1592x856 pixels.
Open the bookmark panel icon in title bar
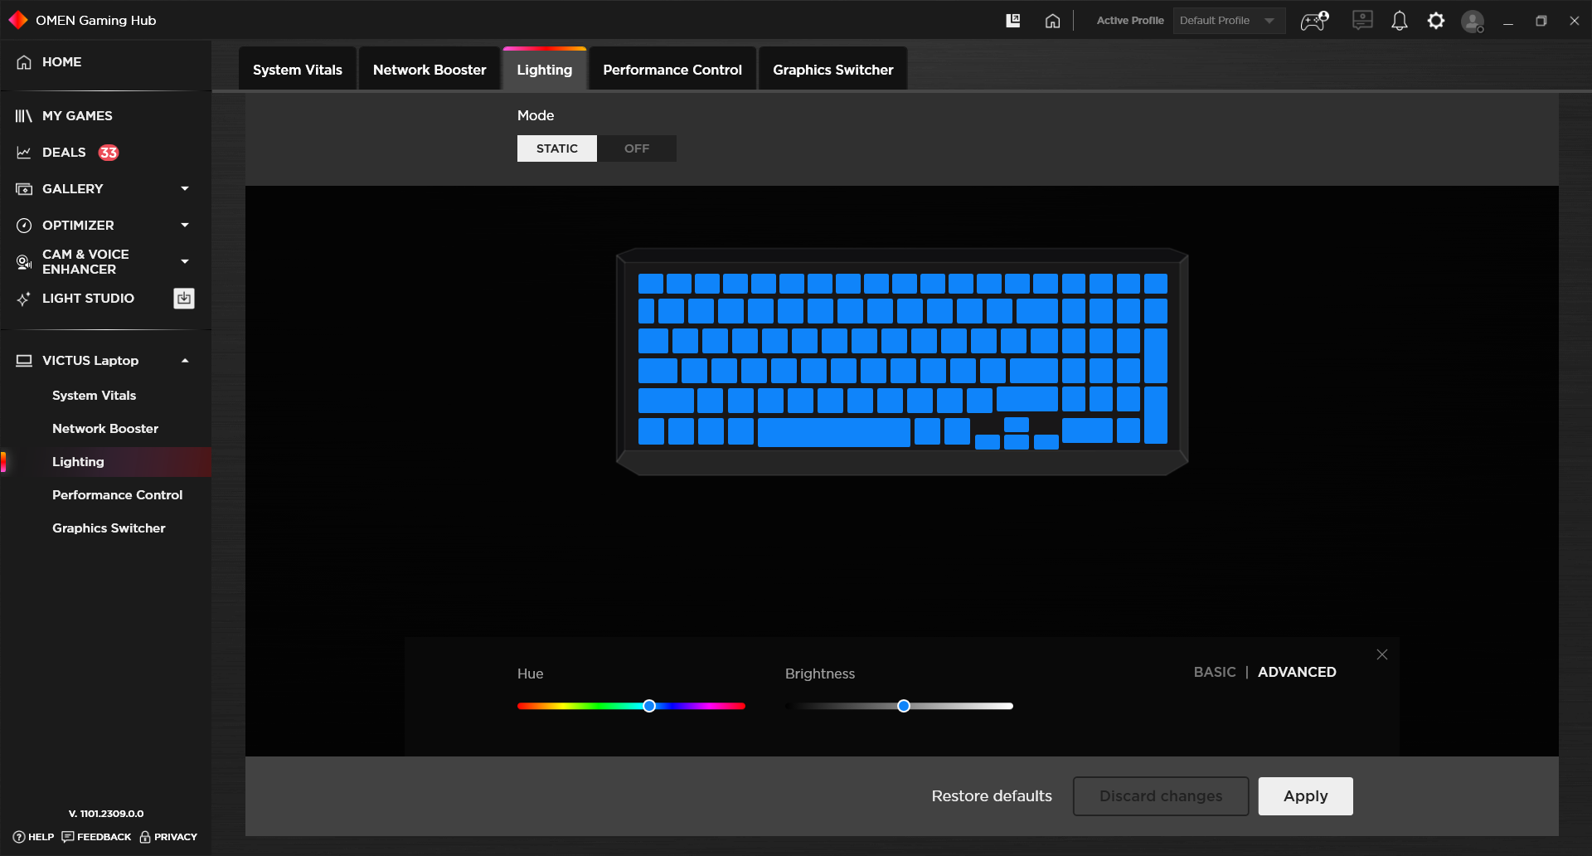(1012, 21)
